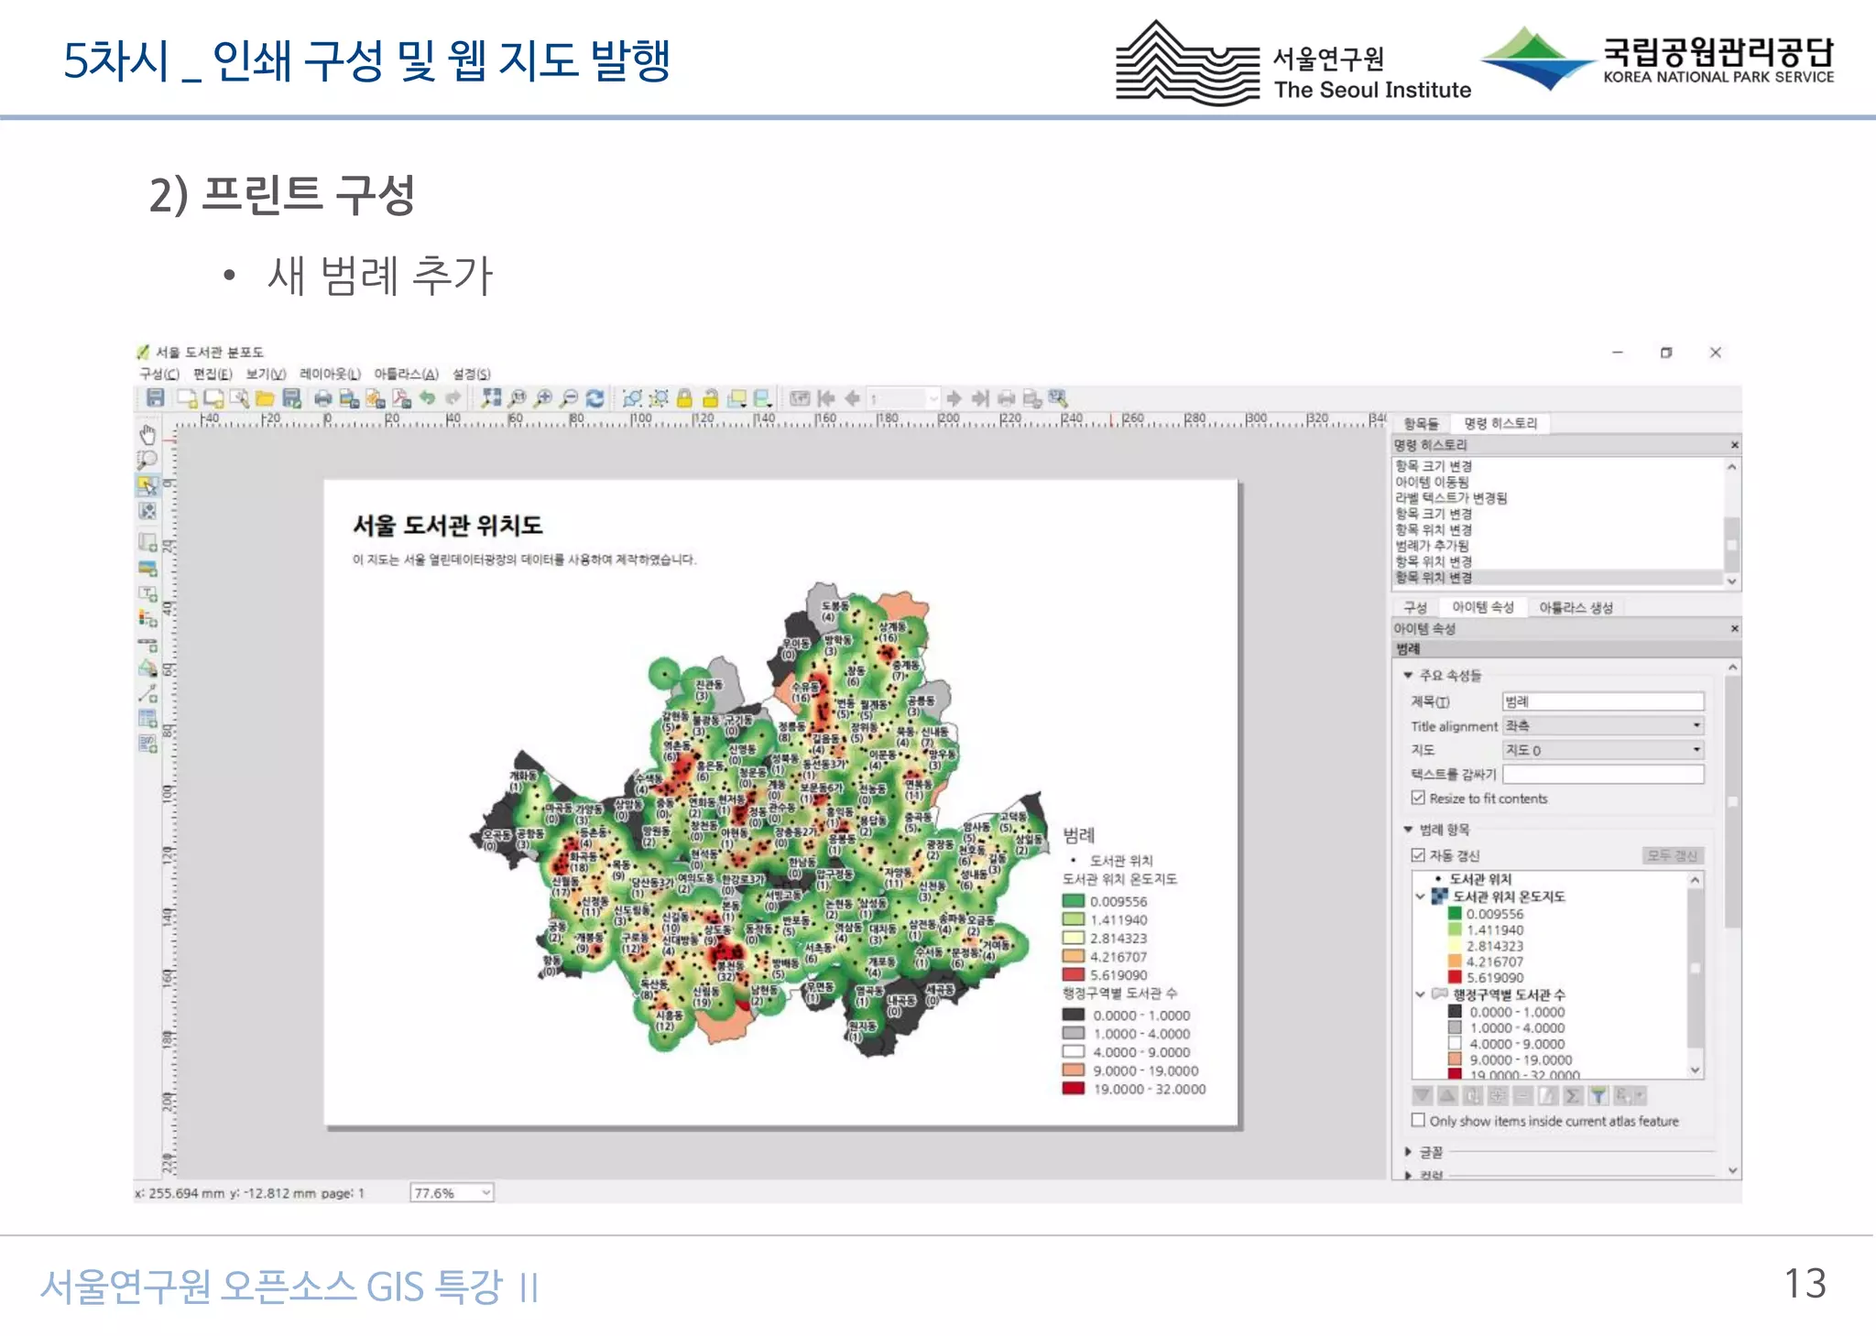
Task: Open the atlas page number combo box
Action: [904, 398]
